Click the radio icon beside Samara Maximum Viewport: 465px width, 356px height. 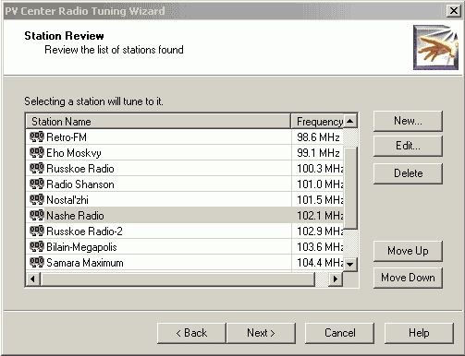37,262
